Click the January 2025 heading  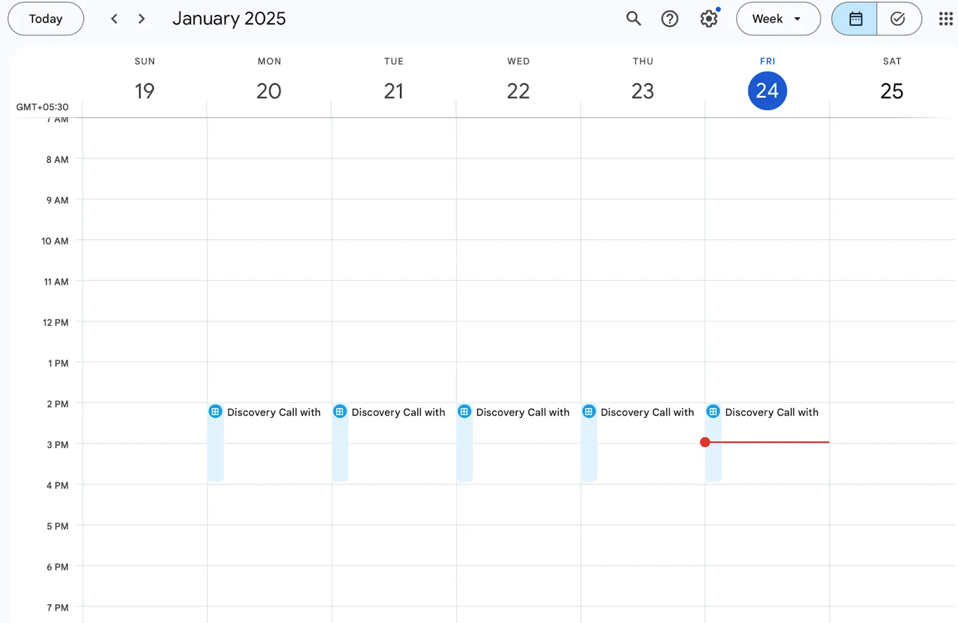click(x=229, y=19)
